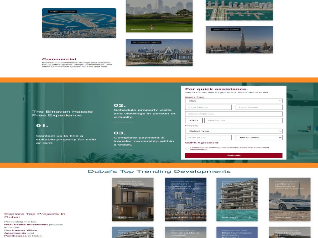The width and height of the screenshot is (318, 238).
Task: Open the Commercial listings heading
Action: click(x=59, y=59)
